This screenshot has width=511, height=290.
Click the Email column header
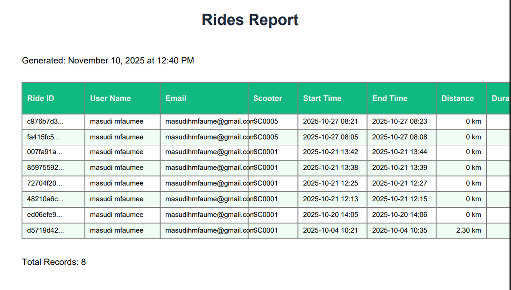click(176, 98)
